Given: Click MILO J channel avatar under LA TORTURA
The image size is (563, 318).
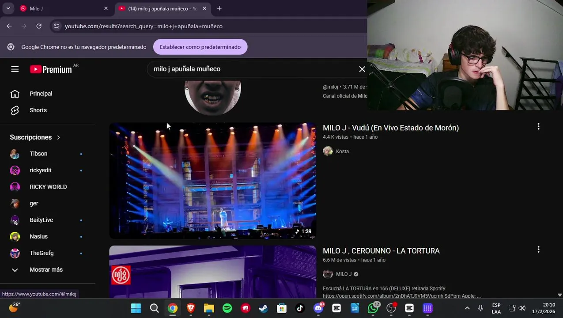Looking at the screenshot, I should 328,274.
